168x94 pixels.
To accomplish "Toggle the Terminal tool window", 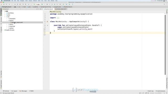I will pos(6,91).
